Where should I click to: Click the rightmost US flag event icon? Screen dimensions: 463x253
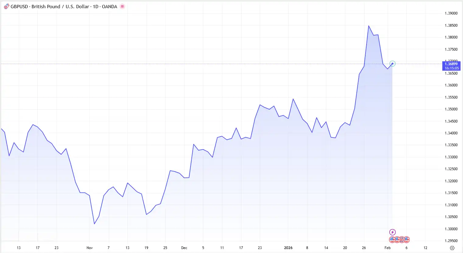click(407, 240)
